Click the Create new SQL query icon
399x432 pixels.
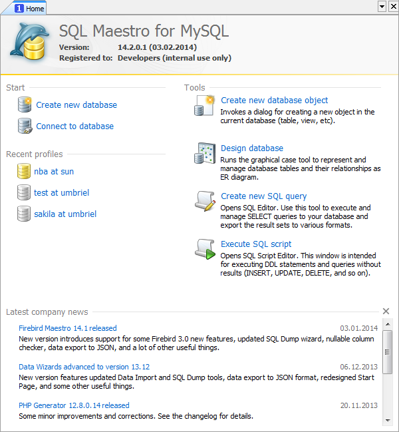point(204,202)
